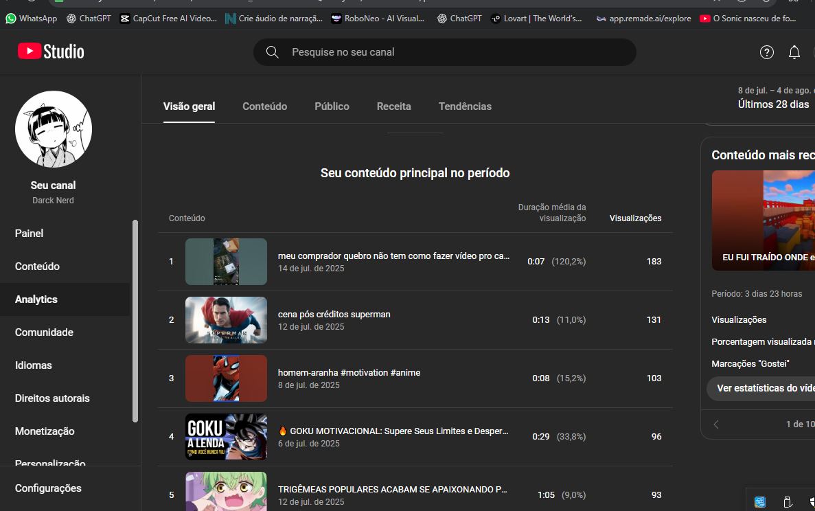The width and height of the screenshot is (815, 511).
Task: Click the Visualizações column header
Action: pos(635,218)
